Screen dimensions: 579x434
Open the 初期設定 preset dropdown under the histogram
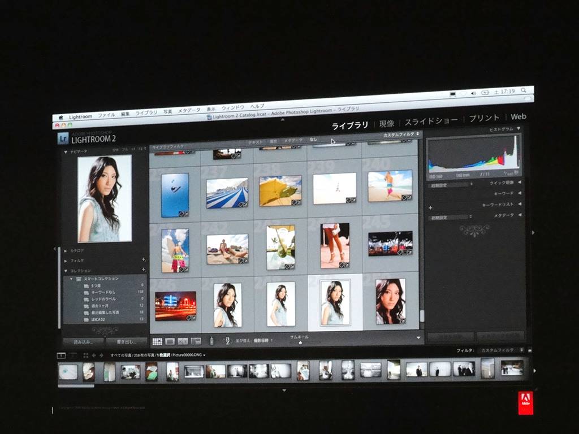(x=451, y=185)
